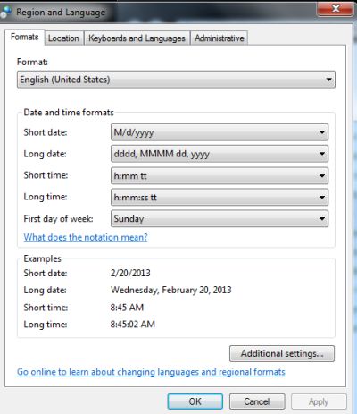This screenshot has width=357, height=414.
Task: Click the Apply button
Action: (x=319, y=401)
